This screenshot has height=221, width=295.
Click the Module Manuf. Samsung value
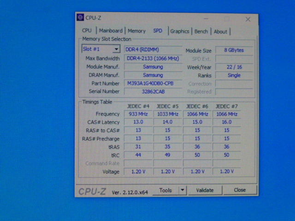(x=153, y=67)
